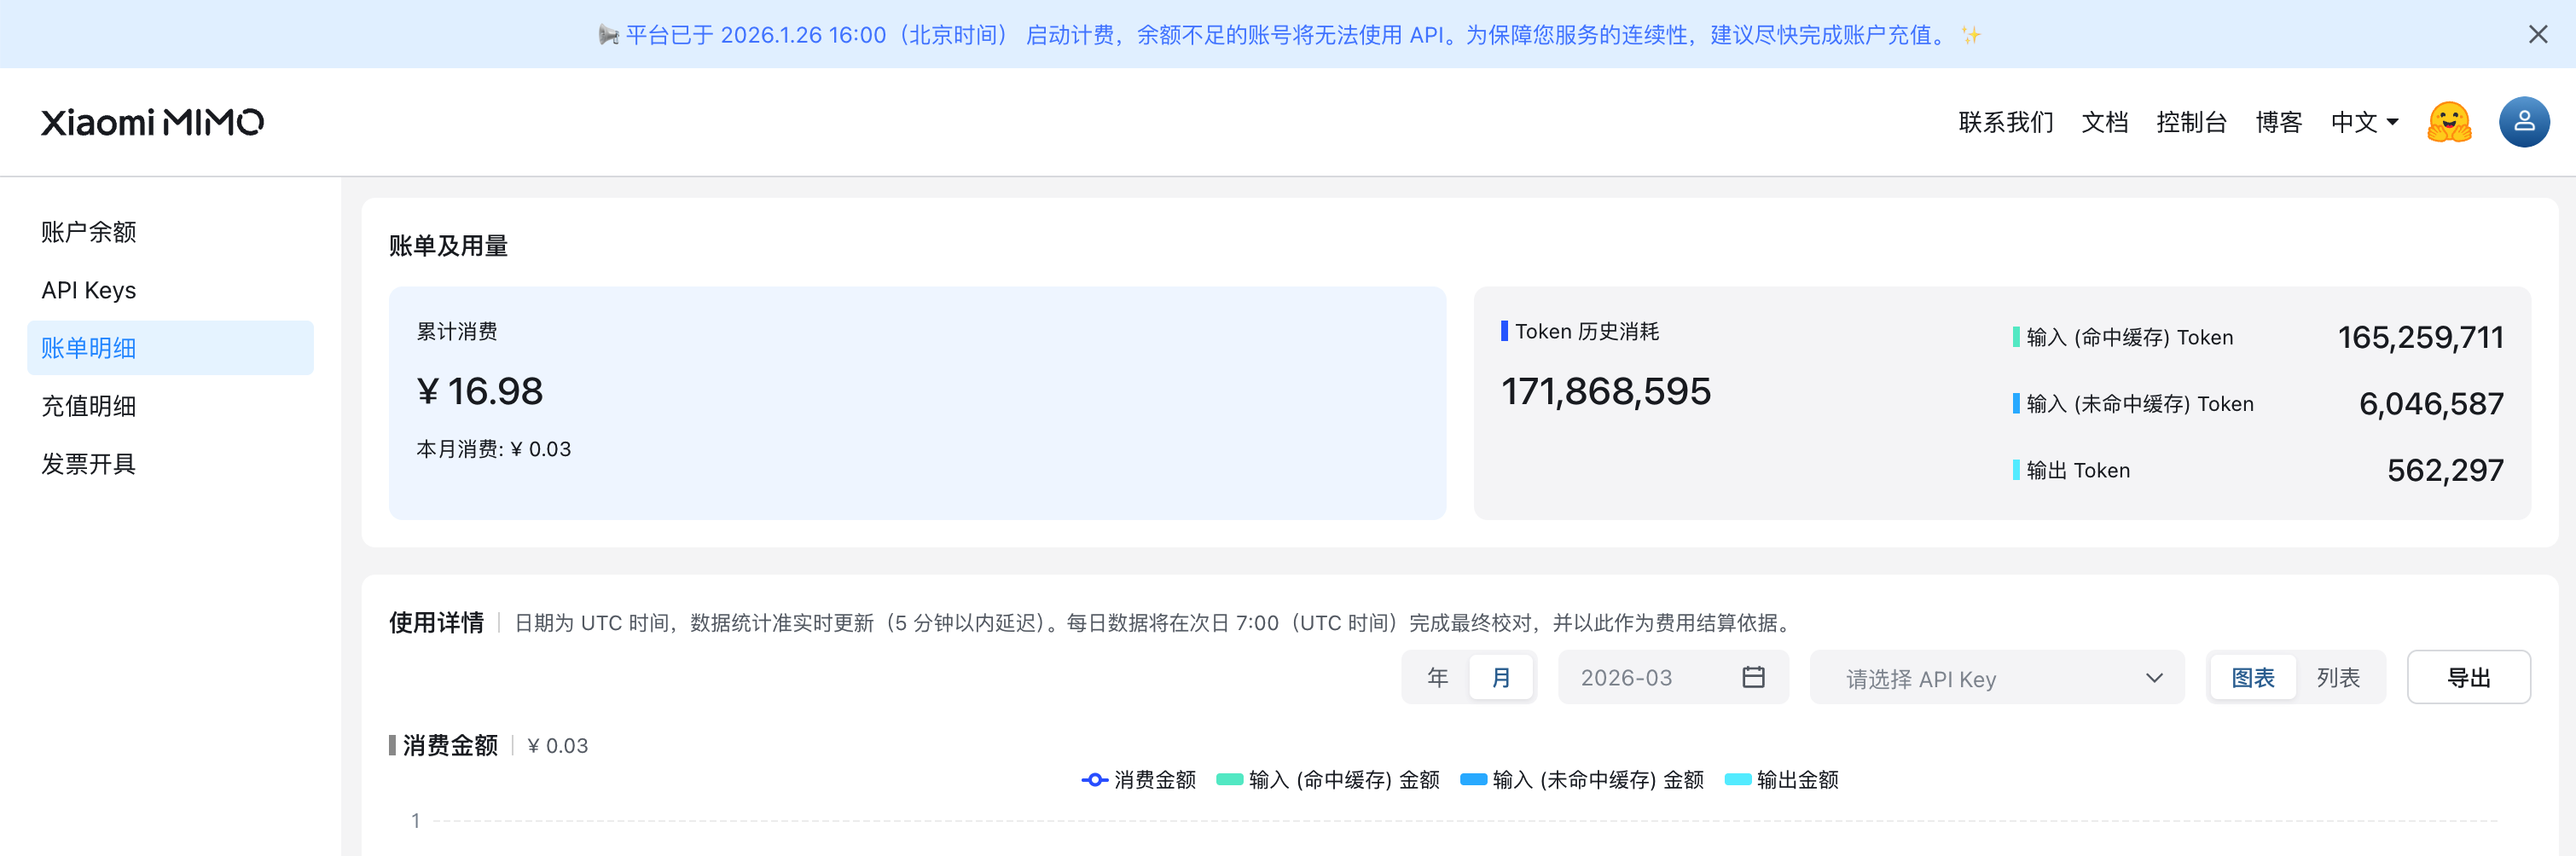Switch time range to 年 view
The height and width of the screenshot is (856, 2576).
pos(1437,677)
